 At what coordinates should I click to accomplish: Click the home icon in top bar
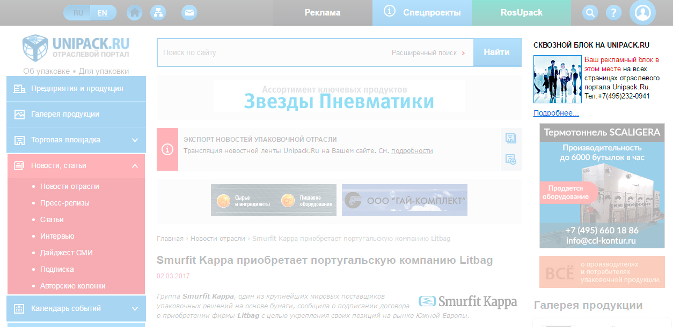click(x=135, y=13)
